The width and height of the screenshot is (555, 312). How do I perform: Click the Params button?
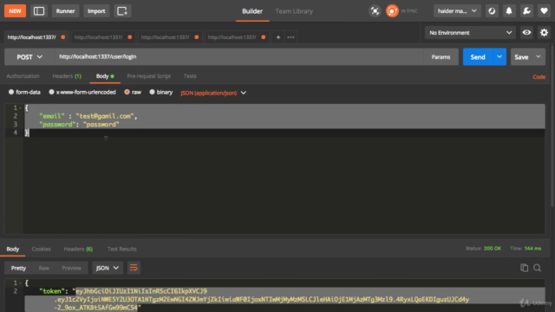coord(441,57)
